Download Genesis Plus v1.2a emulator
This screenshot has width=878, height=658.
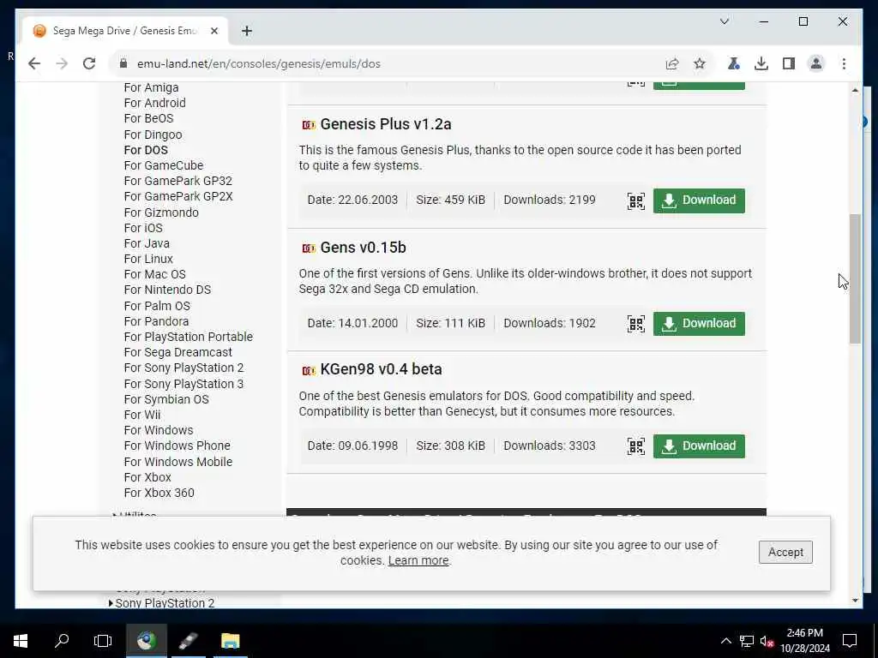[699, 200]
